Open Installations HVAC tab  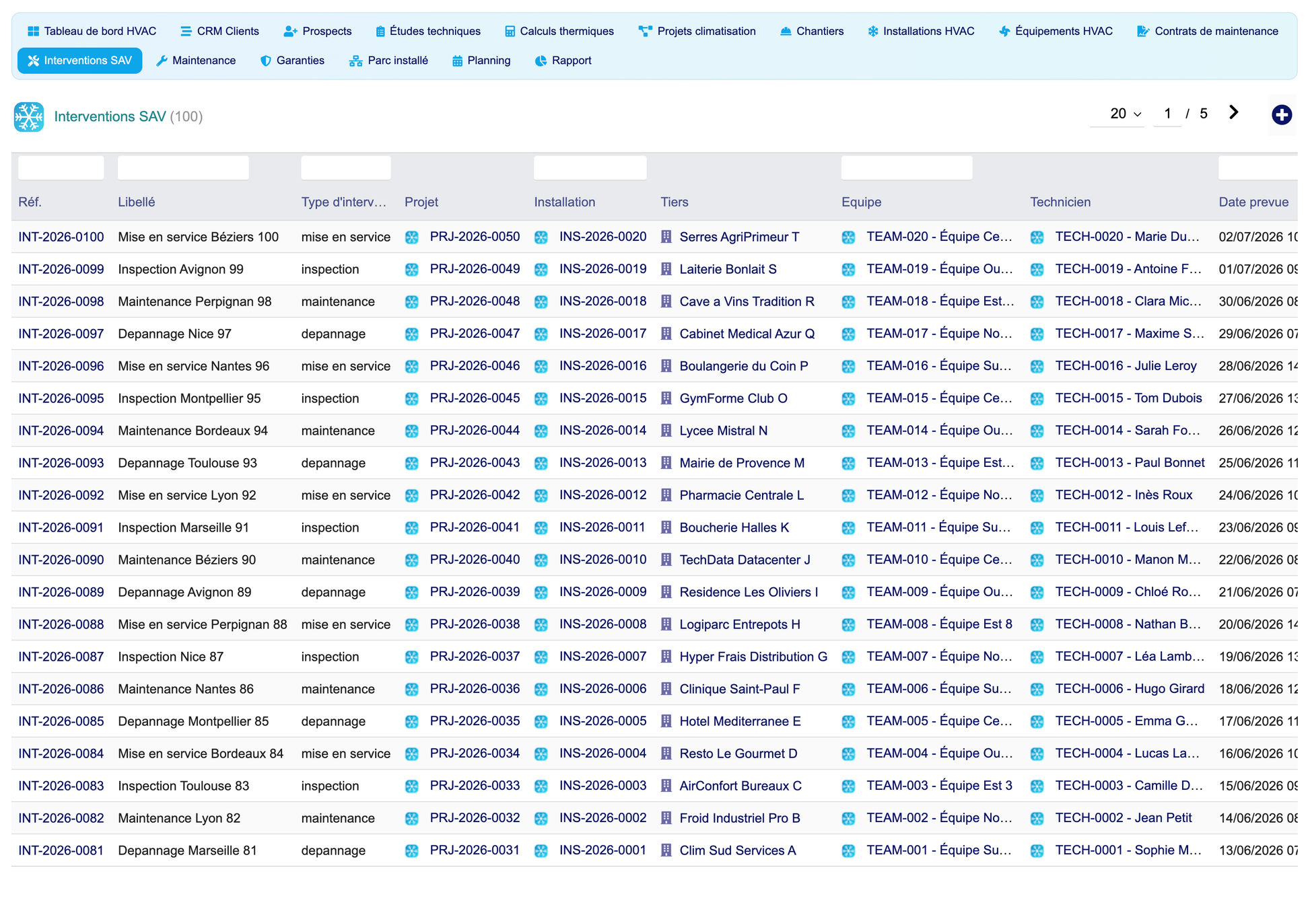[921, 31]
